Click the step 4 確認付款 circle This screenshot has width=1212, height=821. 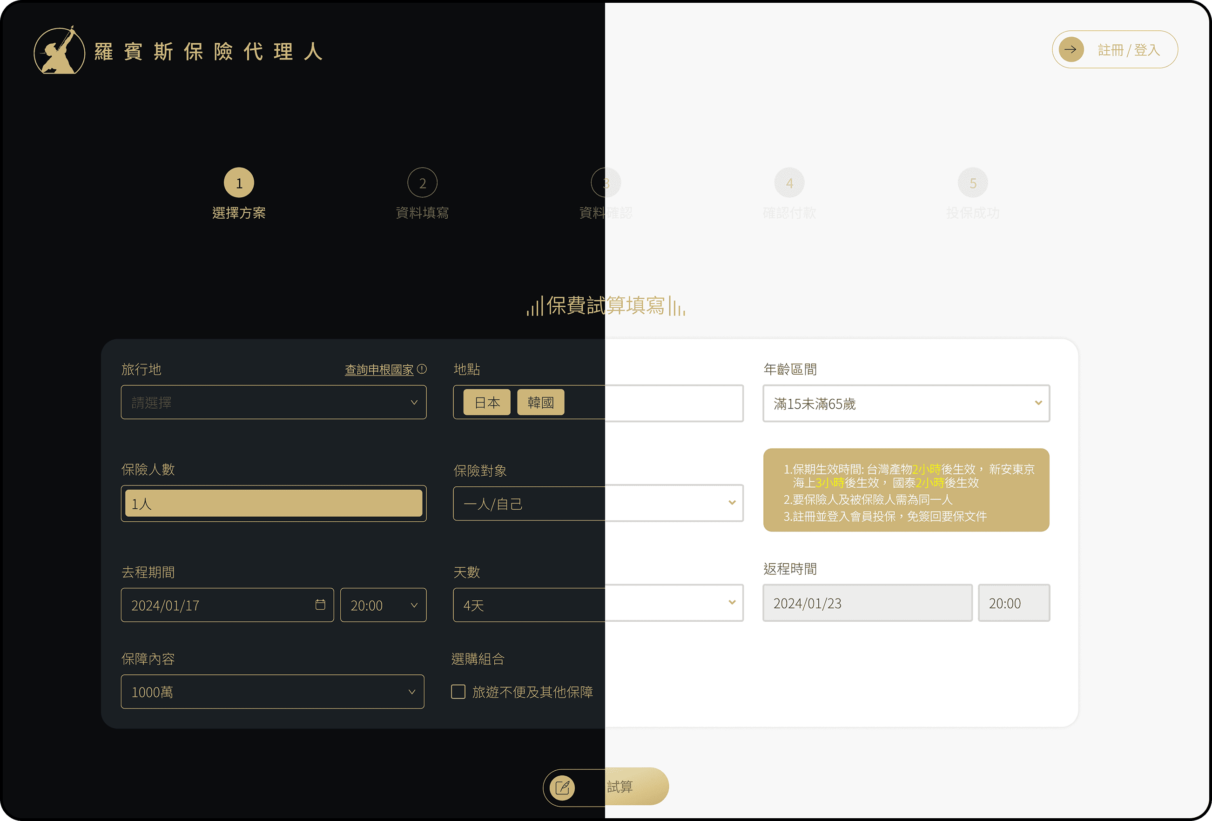[789, 182]
